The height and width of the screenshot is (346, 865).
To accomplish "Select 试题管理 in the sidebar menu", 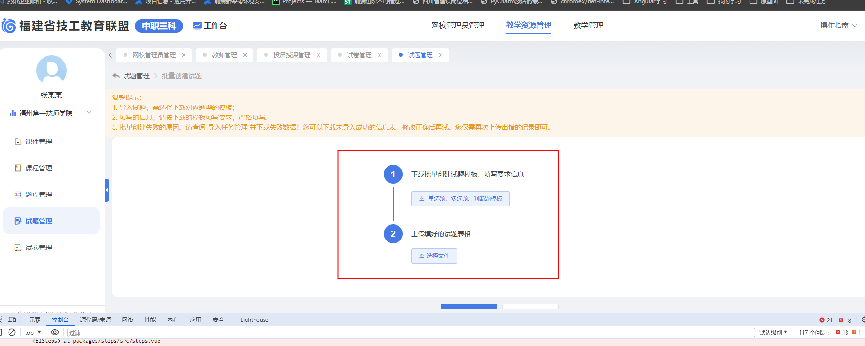I will click(x=51, y=221).
